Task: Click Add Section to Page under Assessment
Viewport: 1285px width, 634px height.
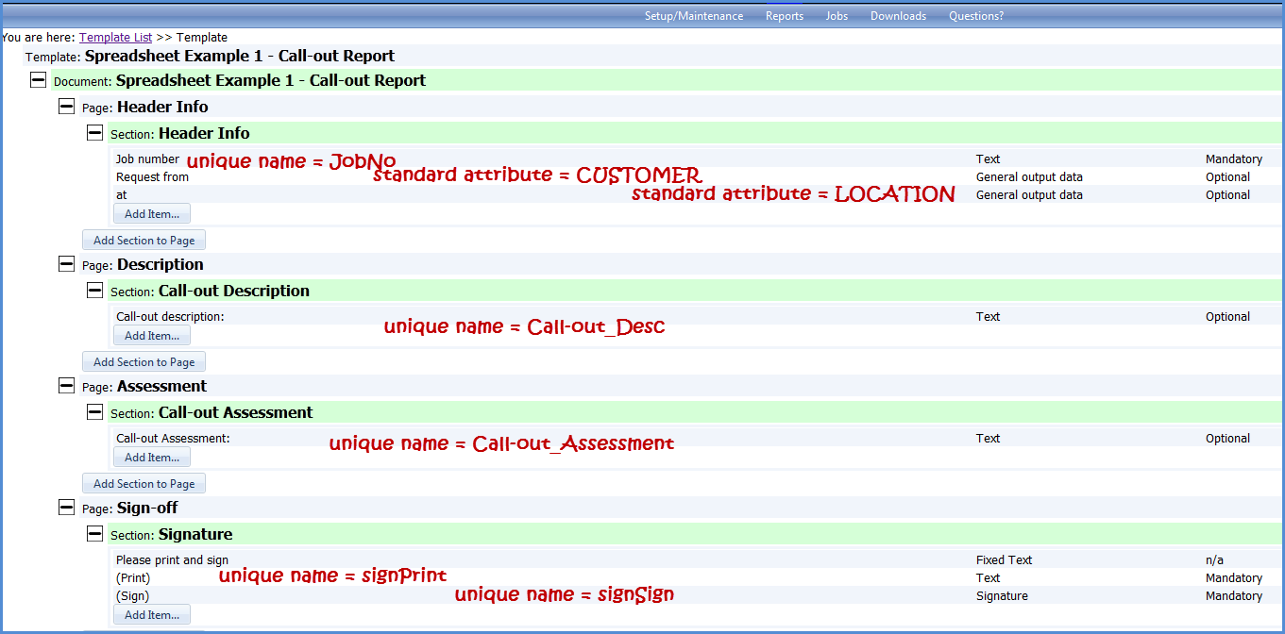Action: click(144, 483)
